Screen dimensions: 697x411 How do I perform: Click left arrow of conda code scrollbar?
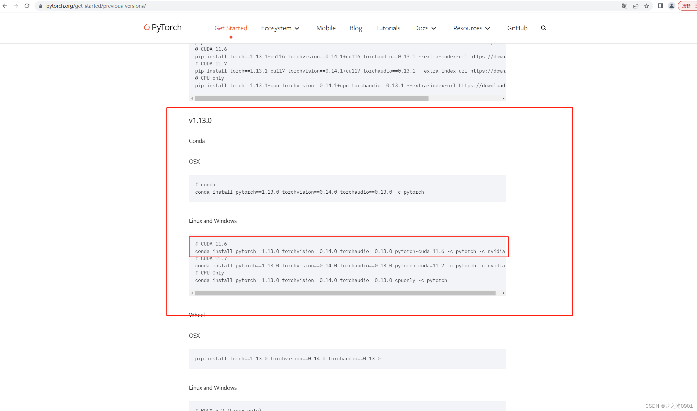click(x=192, y=293)
